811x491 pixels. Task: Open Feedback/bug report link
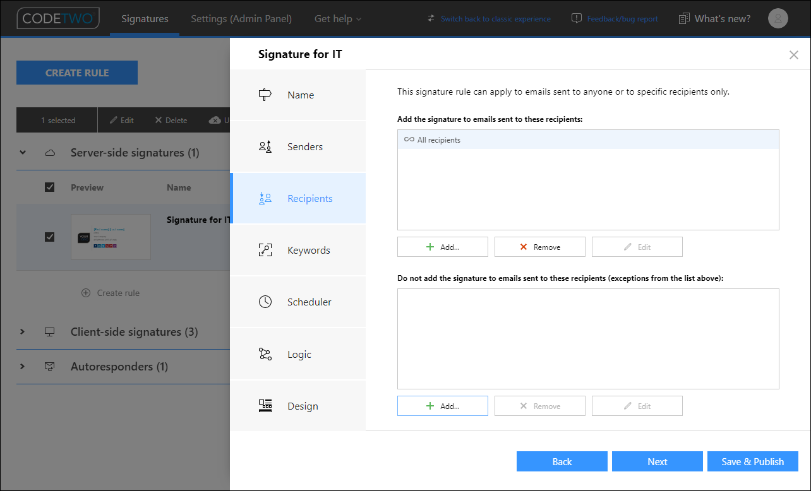click(x=623, y=19)
